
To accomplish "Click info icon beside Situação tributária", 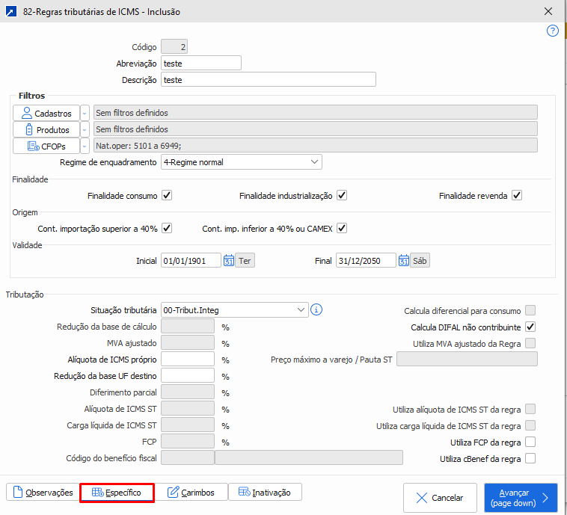I will (x=316, y=309).
